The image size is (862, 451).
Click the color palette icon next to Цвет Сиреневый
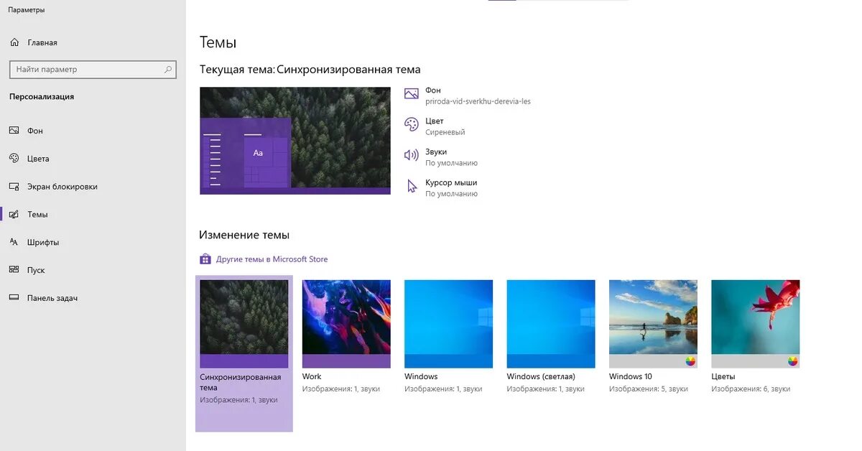coord(412,124)
